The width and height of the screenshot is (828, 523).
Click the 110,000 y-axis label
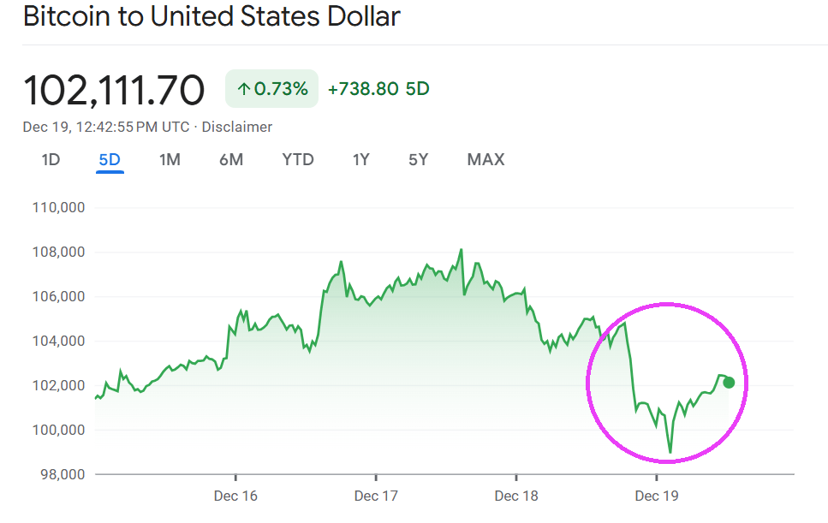[x=59, y=208]
